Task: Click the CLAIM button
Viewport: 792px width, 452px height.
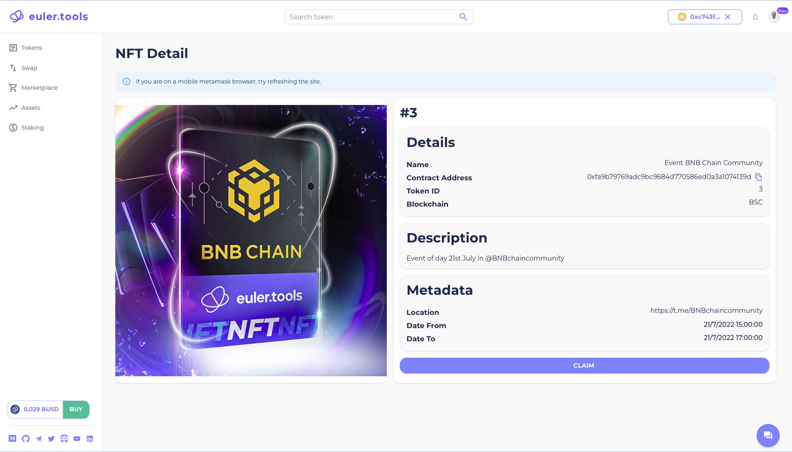Action: [x=584, y=366]
